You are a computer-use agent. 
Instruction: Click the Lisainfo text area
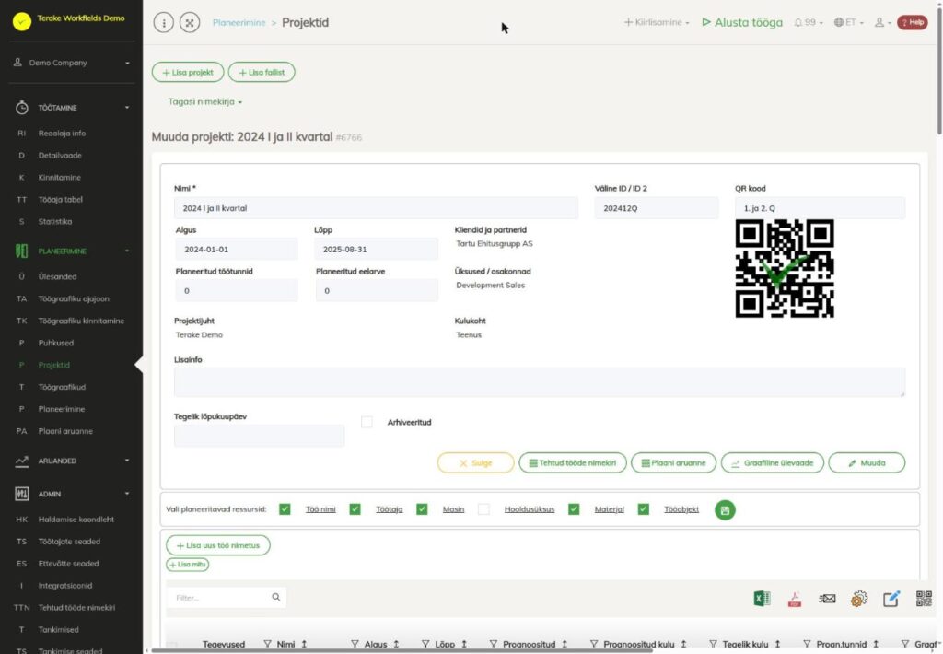(540, 382)
